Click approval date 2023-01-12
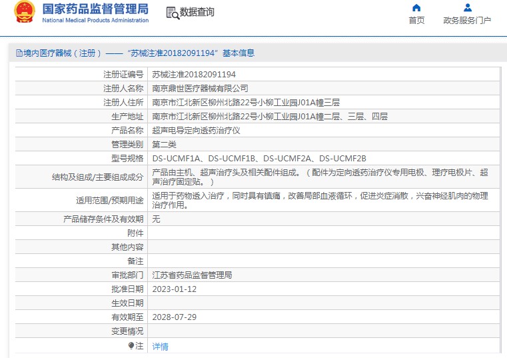The image size is (507, 358). [x=175, y=289]
